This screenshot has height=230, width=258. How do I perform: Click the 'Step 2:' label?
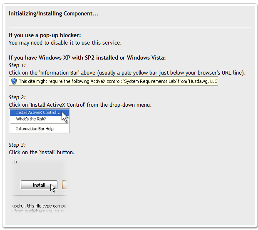[17, 97]
